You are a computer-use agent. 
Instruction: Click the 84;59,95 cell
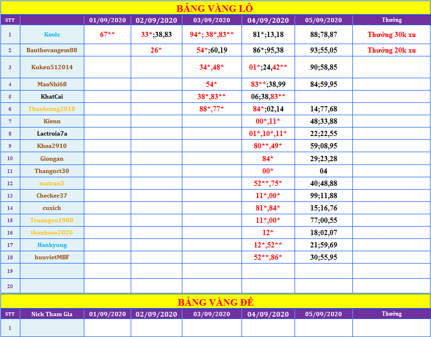323,84
